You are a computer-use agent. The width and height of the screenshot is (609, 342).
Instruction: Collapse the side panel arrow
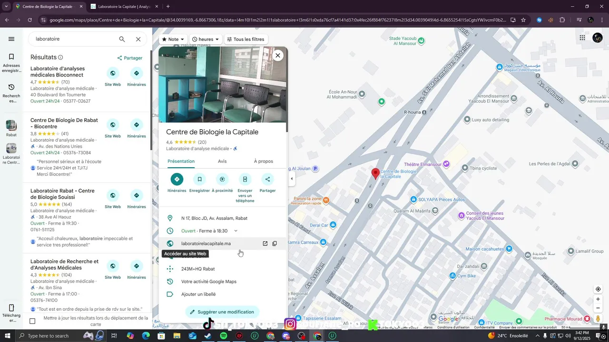pos(292,179)
